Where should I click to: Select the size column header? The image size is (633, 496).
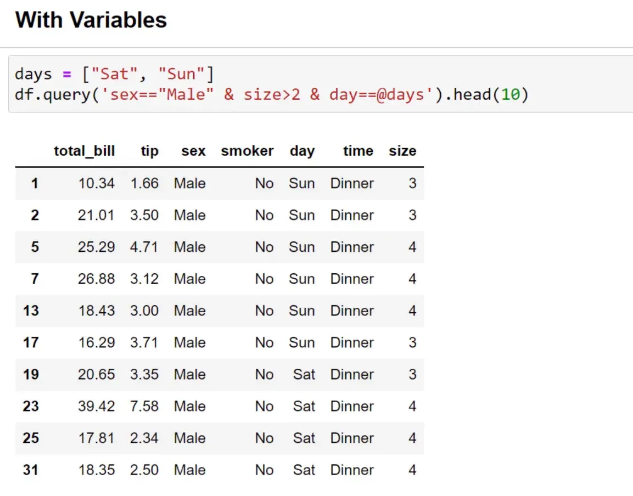pos(402,151)
